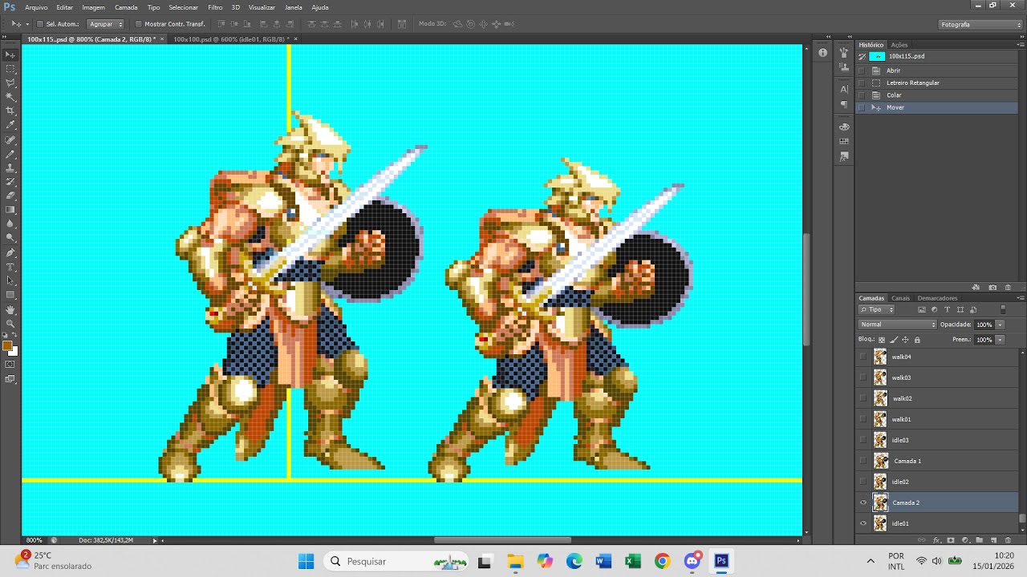Select the Healing Brush tool
1027x577 pixels.
(10, 139)
